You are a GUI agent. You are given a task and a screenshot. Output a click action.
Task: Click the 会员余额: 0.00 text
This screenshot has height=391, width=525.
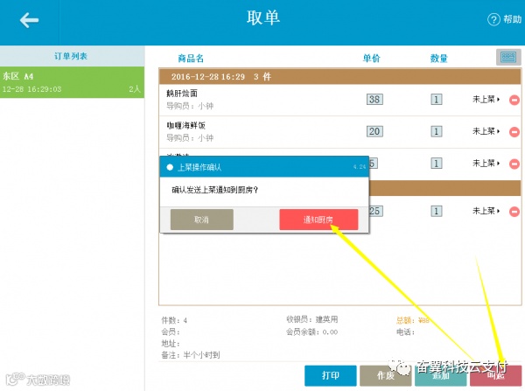coord(312,332)
